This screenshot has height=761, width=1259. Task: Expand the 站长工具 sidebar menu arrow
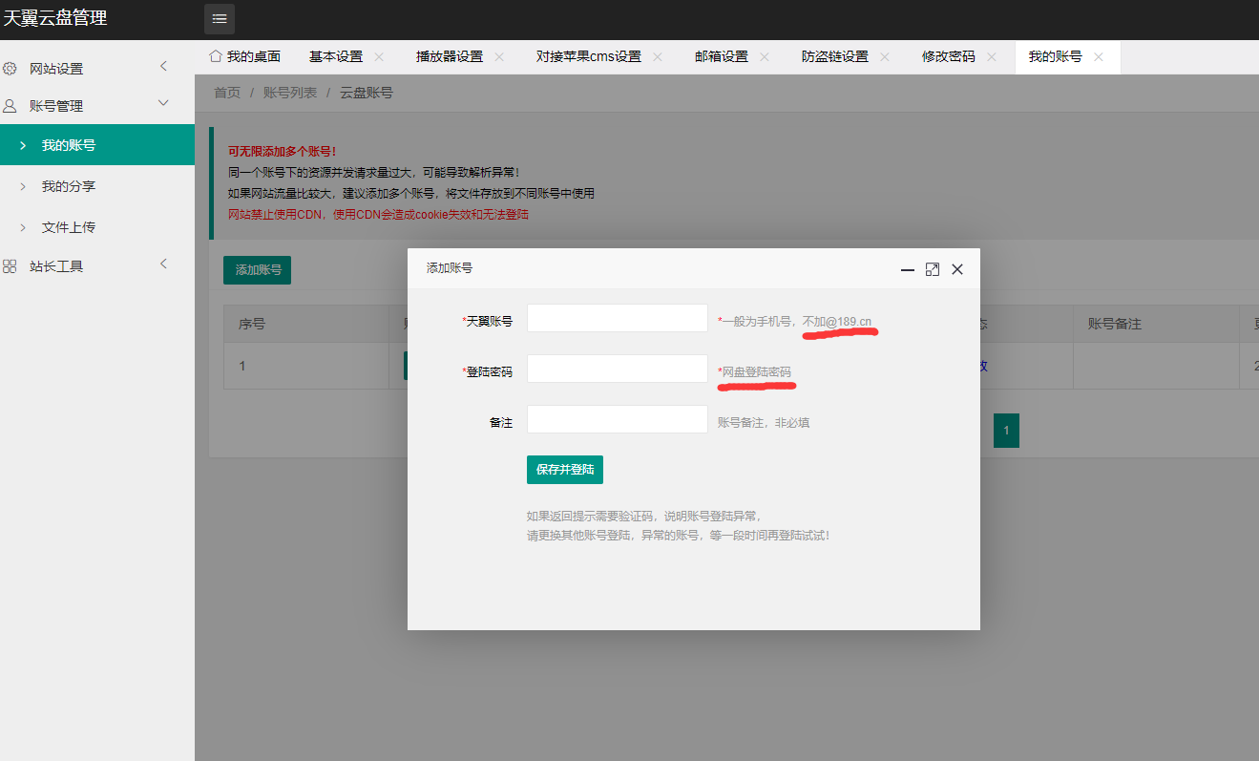163,264
